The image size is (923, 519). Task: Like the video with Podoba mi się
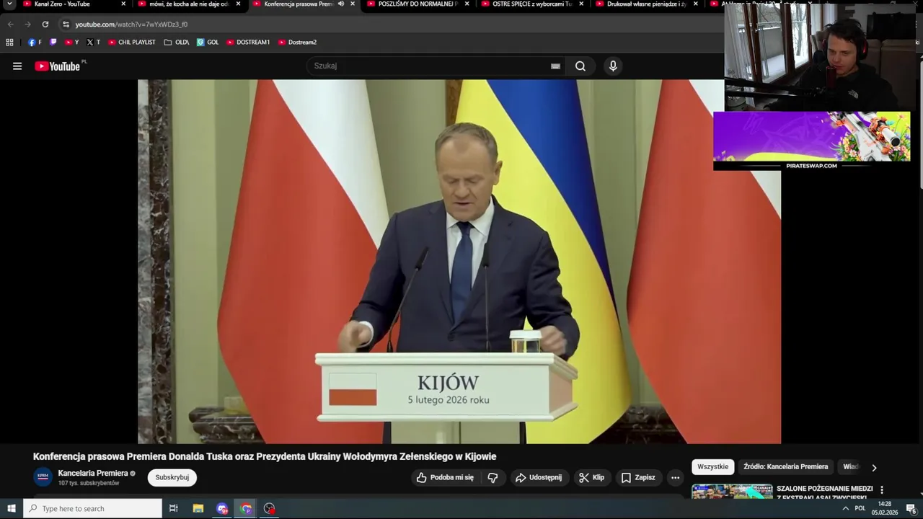pos(445,477)
